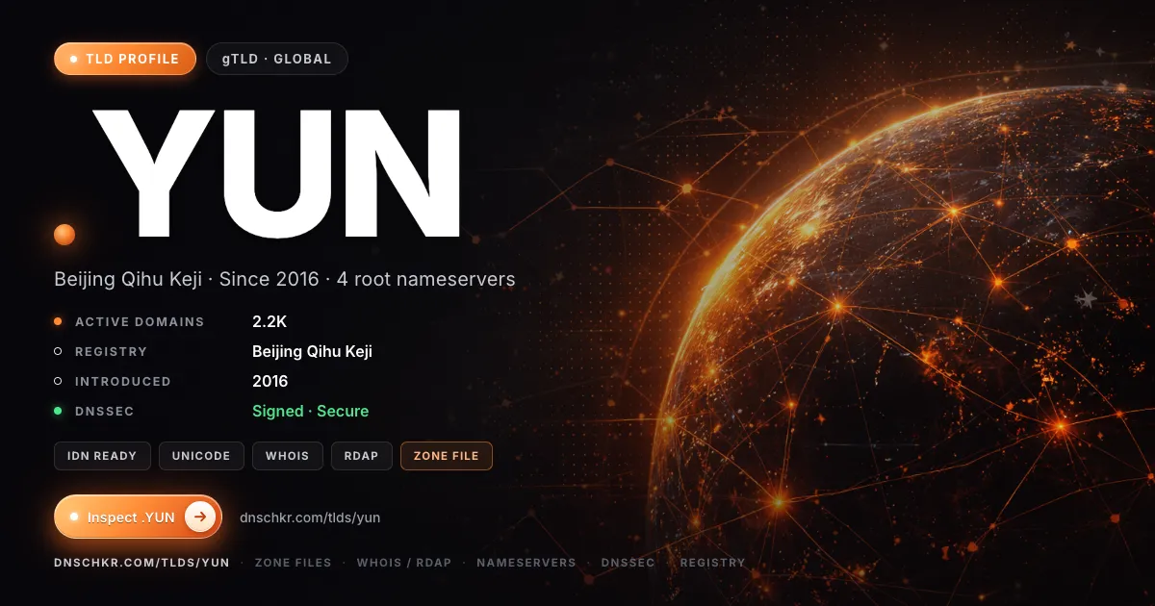Click the footer REGISTRY item

(x=713, y=563)
